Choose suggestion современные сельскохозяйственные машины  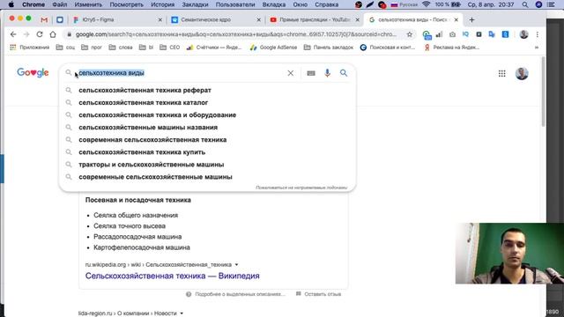coord(208,177)
